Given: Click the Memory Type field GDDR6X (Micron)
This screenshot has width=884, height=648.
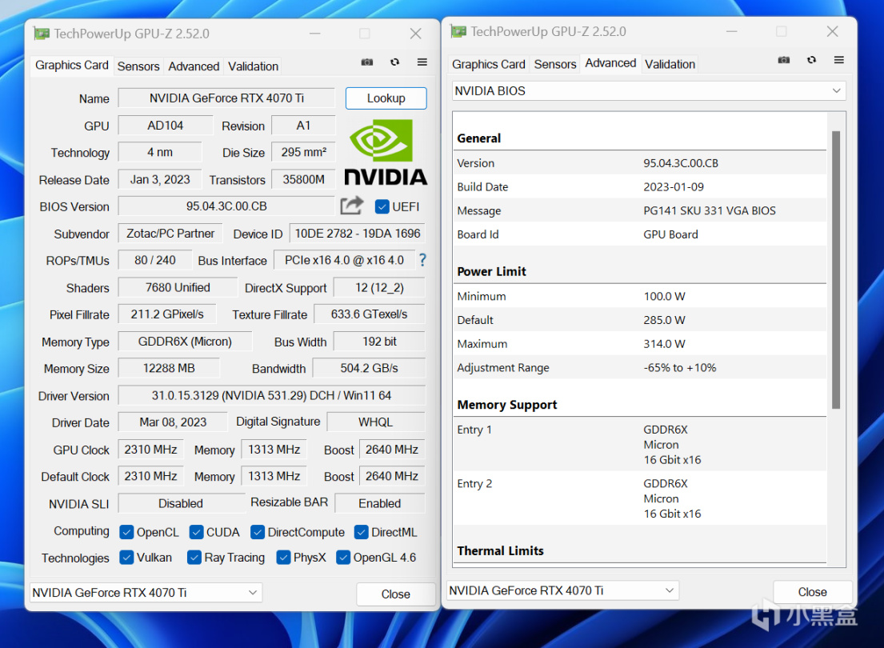Looking at the screenshot, I should click(185, 342).
